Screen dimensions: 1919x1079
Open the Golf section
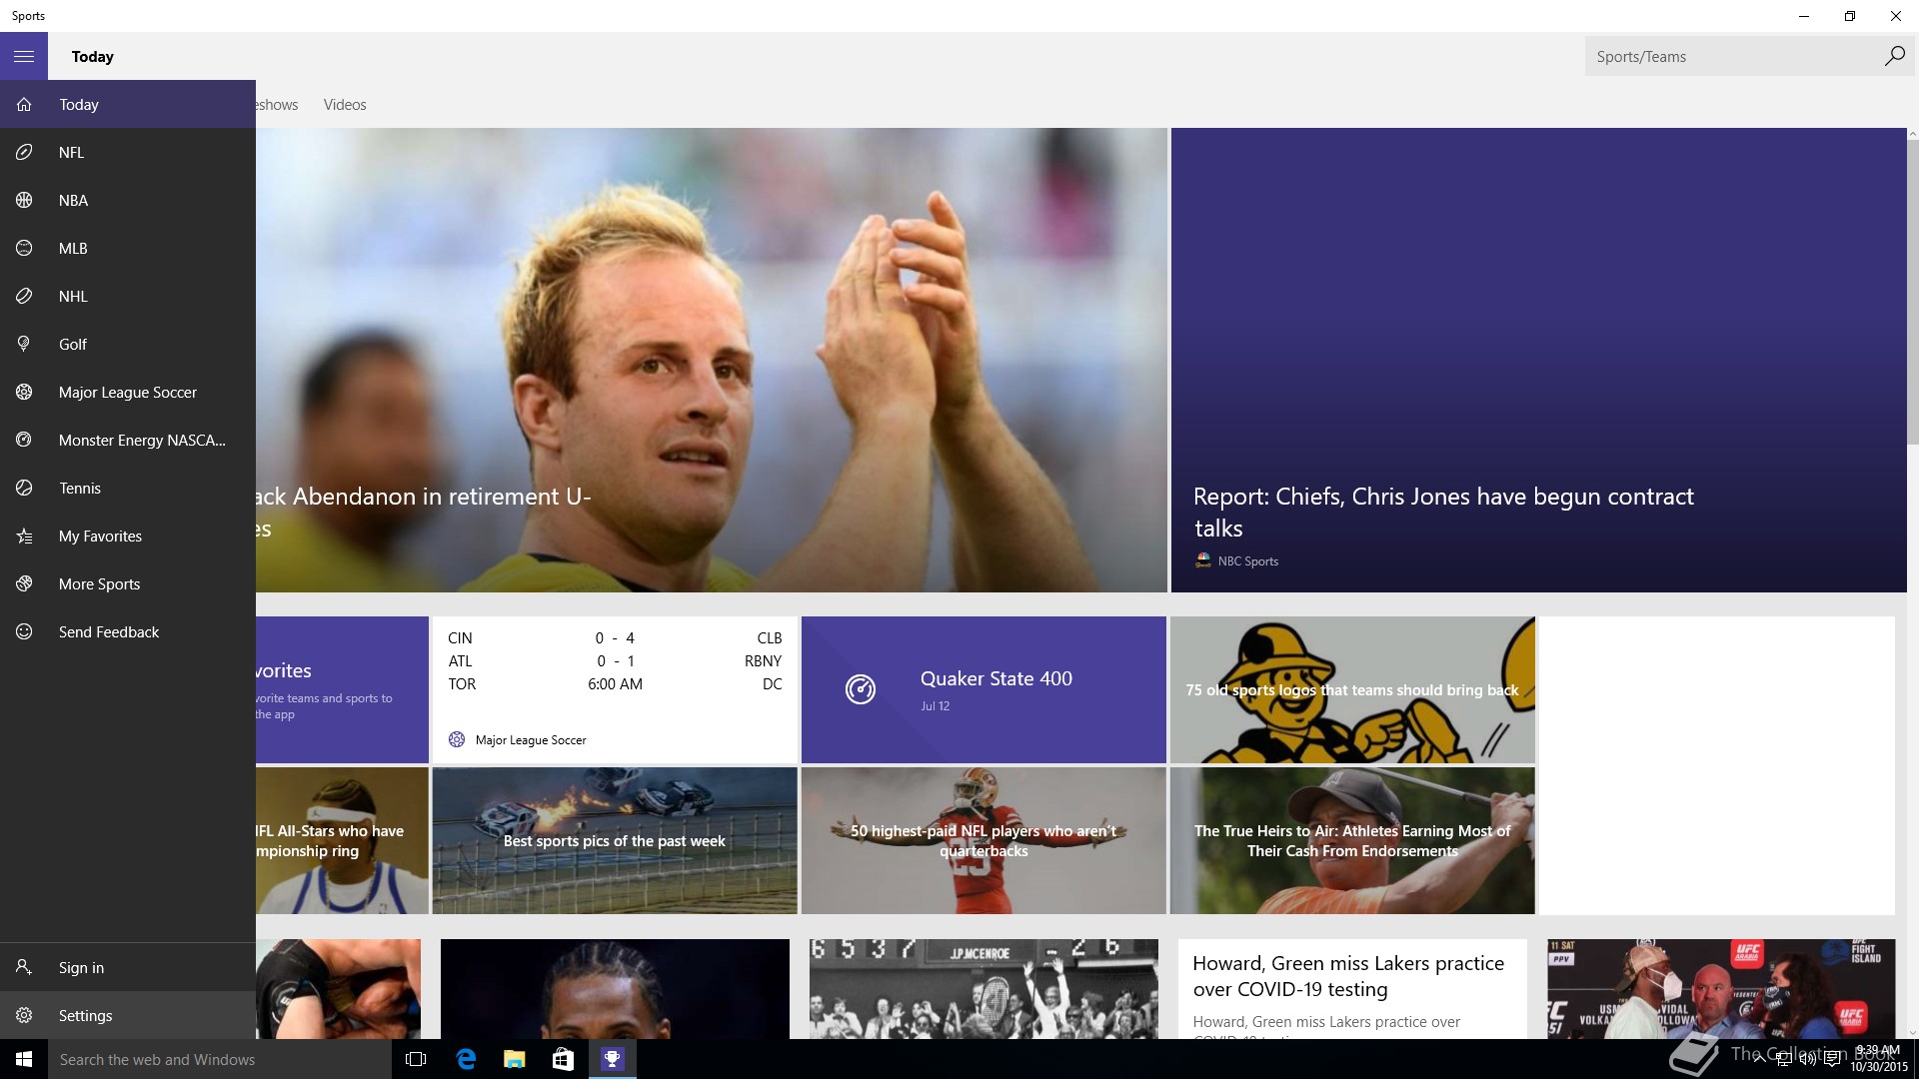click(x=128, y=344)
